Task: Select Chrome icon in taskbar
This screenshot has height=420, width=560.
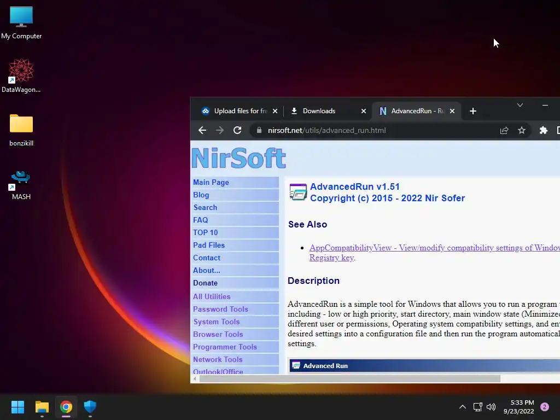Action: [66, 407]
